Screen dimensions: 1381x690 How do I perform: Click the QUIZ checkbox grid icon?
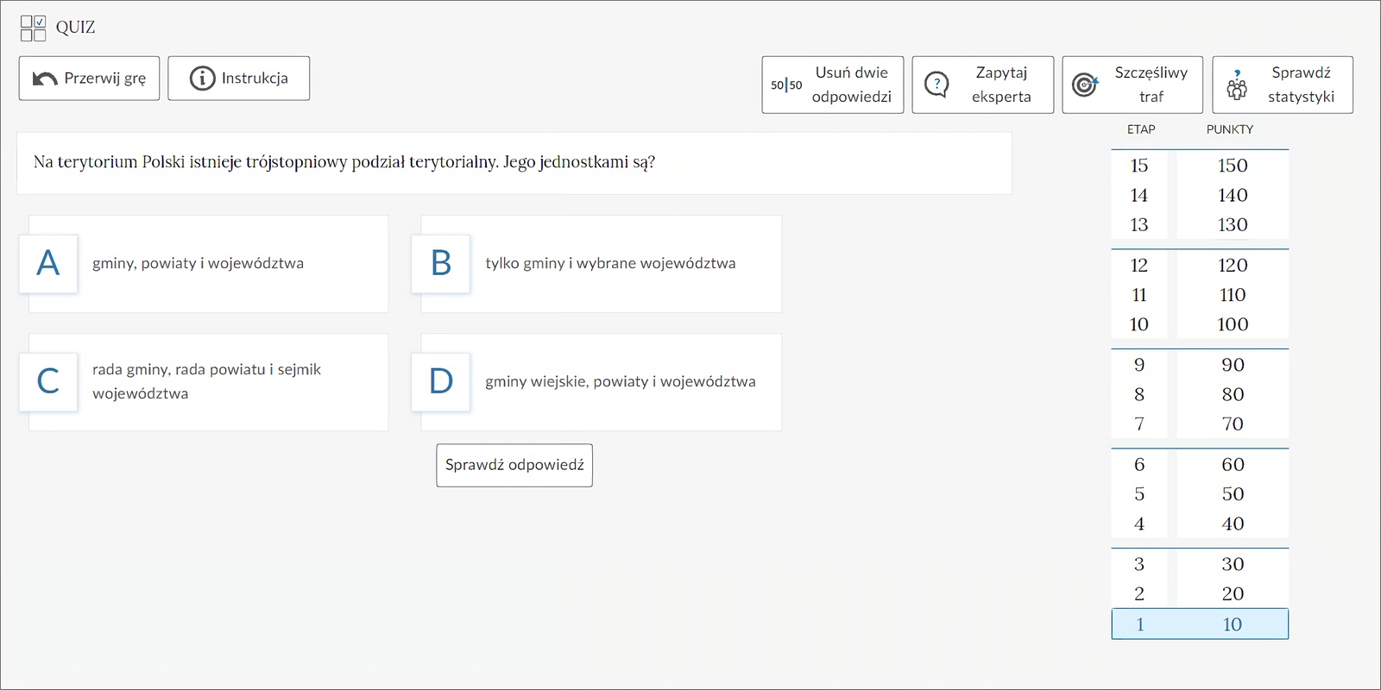(x=33, y=28)
